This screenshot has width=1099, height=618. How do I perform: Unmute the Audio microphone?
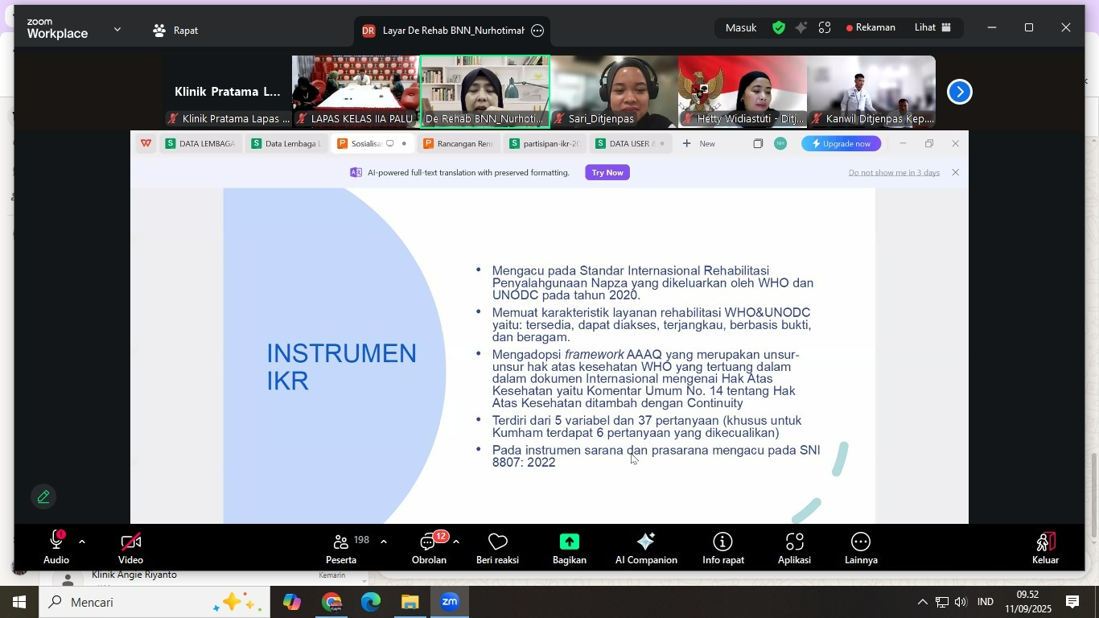click(56, 548)
